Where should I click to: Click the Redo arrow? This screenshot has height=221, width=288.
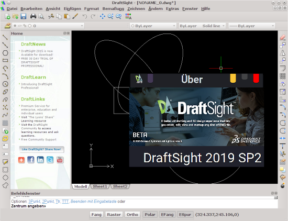coord(93,17)
